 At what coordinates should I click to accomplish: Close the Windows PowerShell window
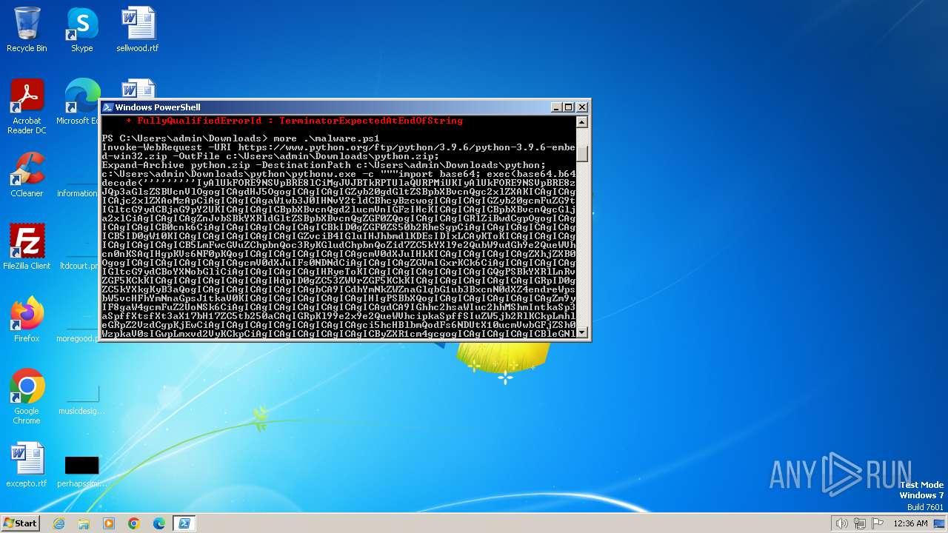coord(582,107)
